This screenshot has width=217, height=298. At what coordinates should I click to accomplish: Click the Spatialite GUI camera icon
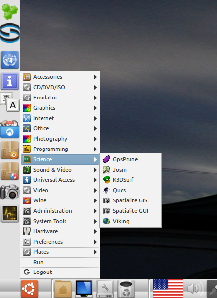[x=107, y=211]
